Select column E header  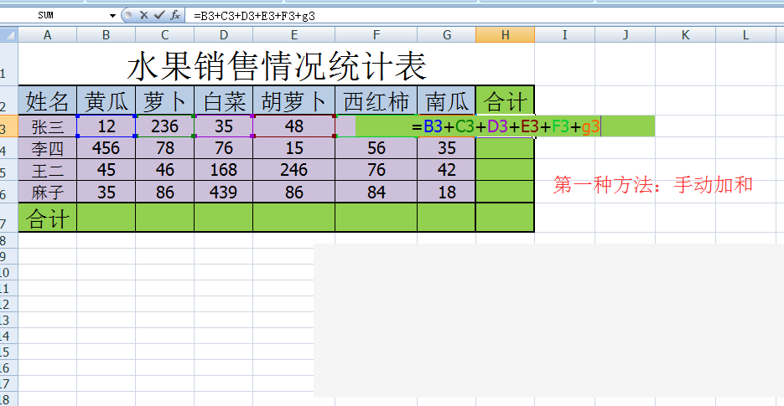(294, 35)
